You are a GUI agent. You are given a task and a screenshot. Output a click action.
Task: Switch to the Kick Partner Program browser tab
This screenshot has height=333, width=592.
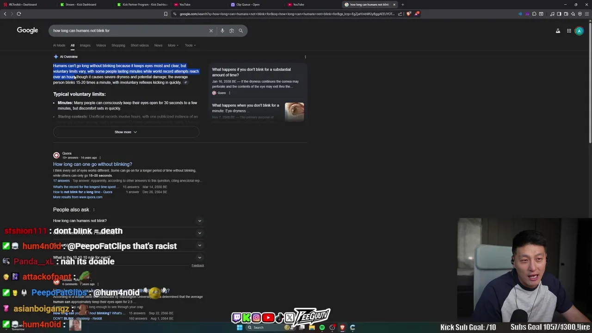pos(142,5)
